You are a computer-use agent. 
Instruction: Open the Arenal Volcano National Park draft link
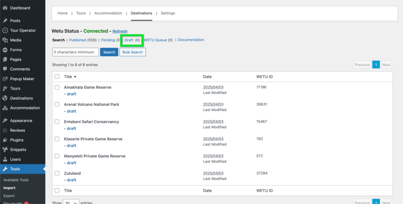tap(72, 111)
